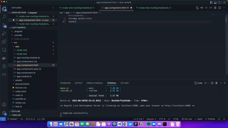Switch to the Debug Console tab

pyautogui.click(x=95, y=83)
